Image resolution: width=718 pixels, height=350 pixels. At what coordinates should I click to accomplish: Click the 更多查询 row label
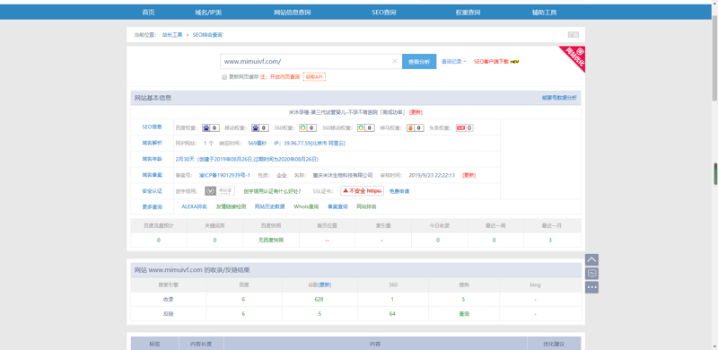[152, 206]
